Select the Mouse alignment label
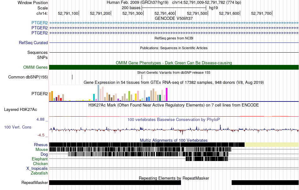 coord(42,150)
